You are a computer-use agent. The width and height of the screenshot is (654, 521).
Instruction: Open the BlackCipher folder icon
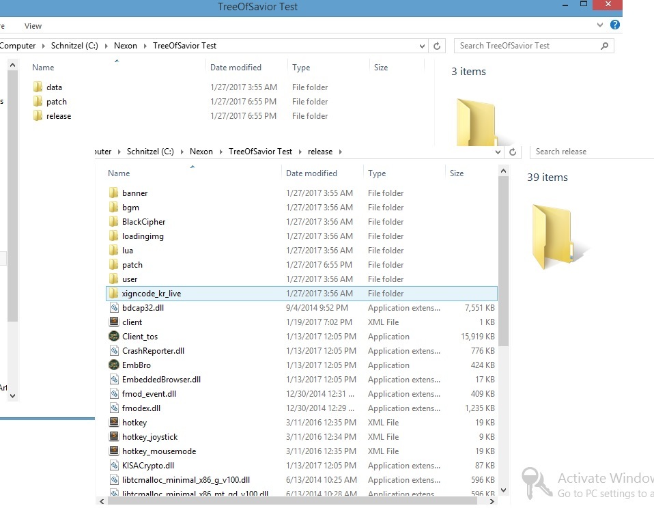coord(114,222)
